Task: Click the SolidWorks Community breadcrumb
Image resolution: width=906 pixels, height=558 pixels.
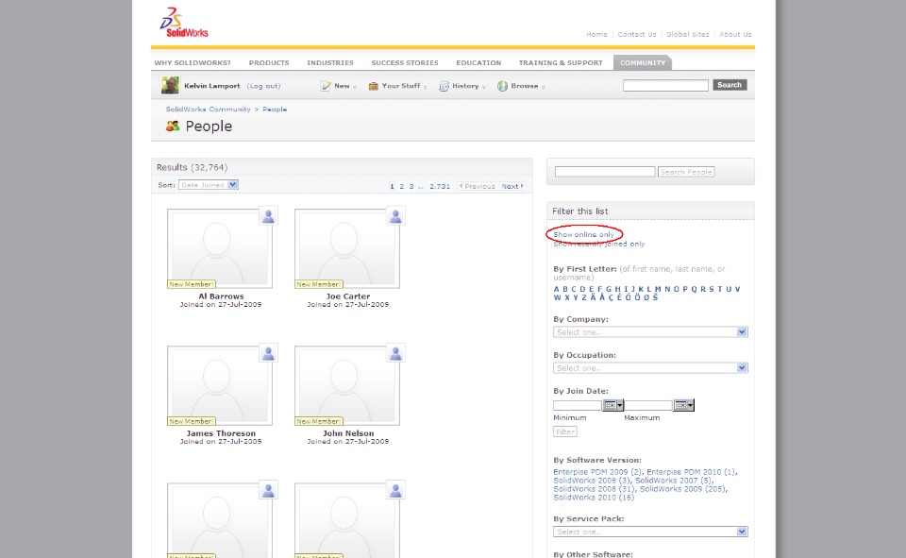Action: click(x=208, y=109)
